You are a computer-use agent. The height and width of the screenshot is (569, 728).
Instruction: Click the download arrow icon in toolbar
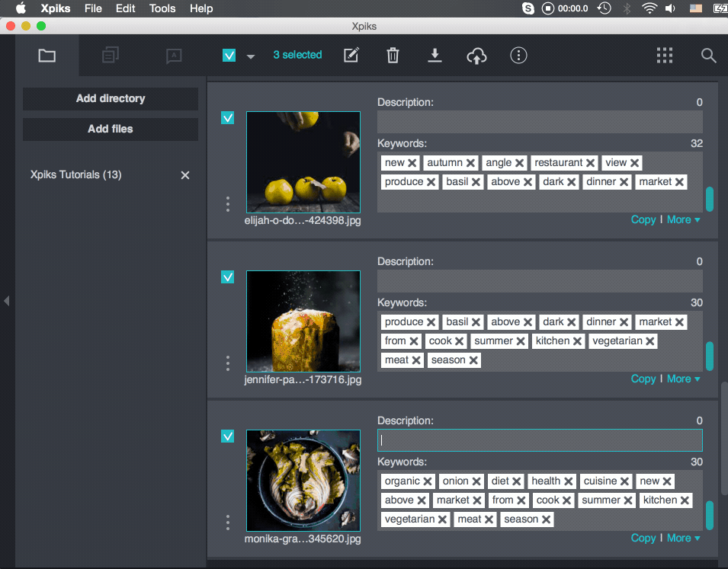[435, 56]
